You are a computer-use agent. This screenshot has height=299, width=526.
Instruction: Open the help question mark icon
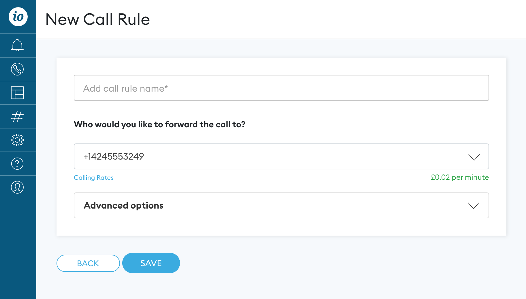point(17,164)
